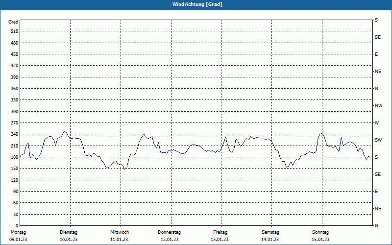Screen dimensions: 392x245
Task: Click the 30 y-axis tick label
Action: 16,214
